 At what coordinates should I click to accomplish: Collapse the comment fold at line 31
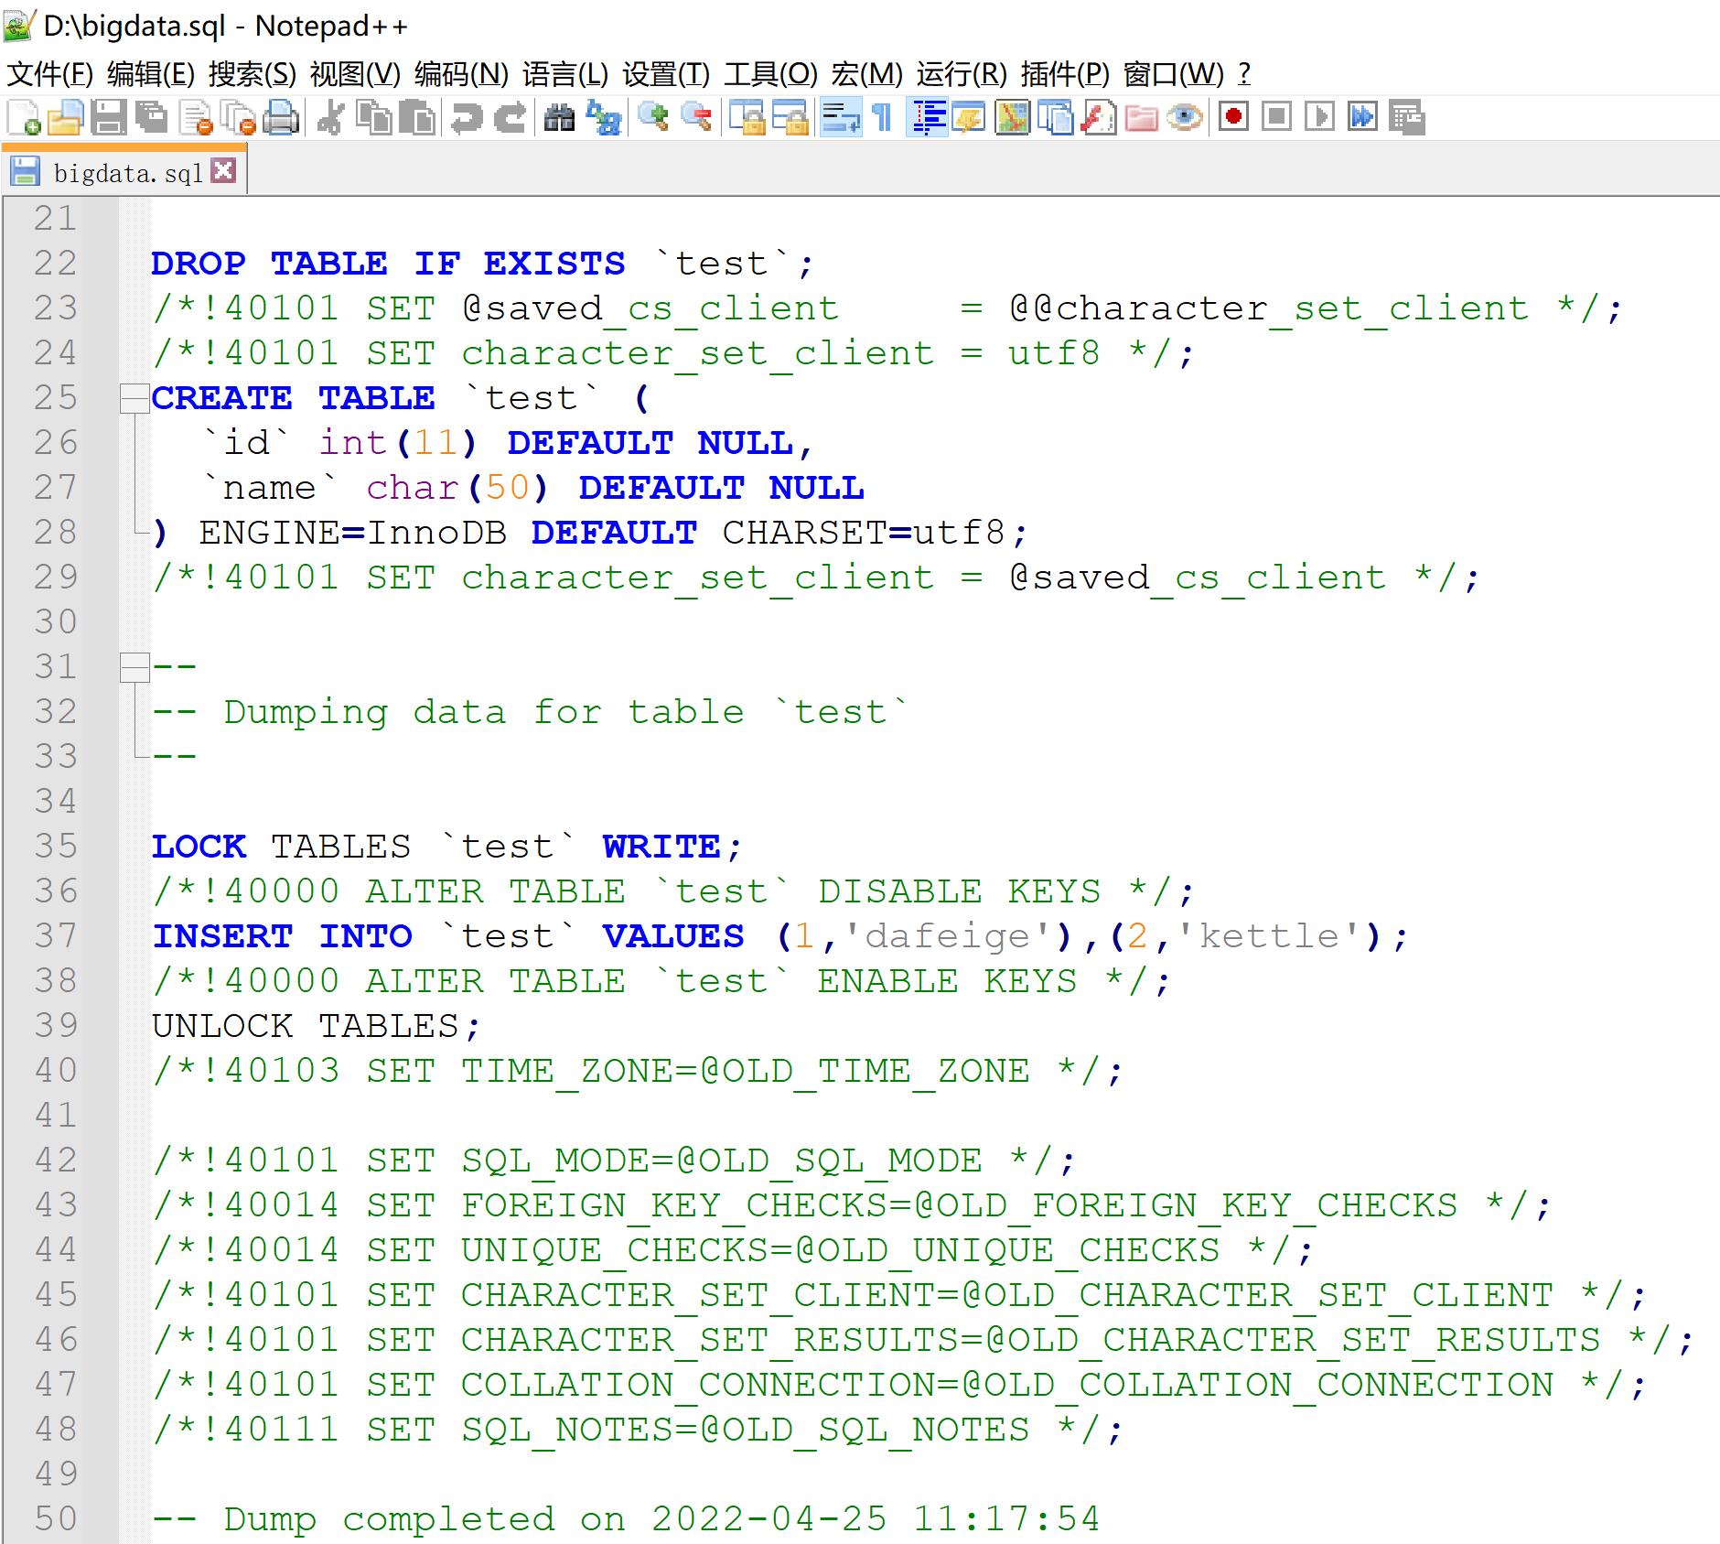[x=134, y=667]
